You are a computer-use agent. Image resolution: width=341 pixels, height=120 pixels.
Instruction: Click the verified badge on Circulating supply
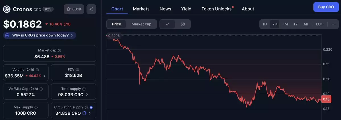pyautogui.click(x=91, y=108)
